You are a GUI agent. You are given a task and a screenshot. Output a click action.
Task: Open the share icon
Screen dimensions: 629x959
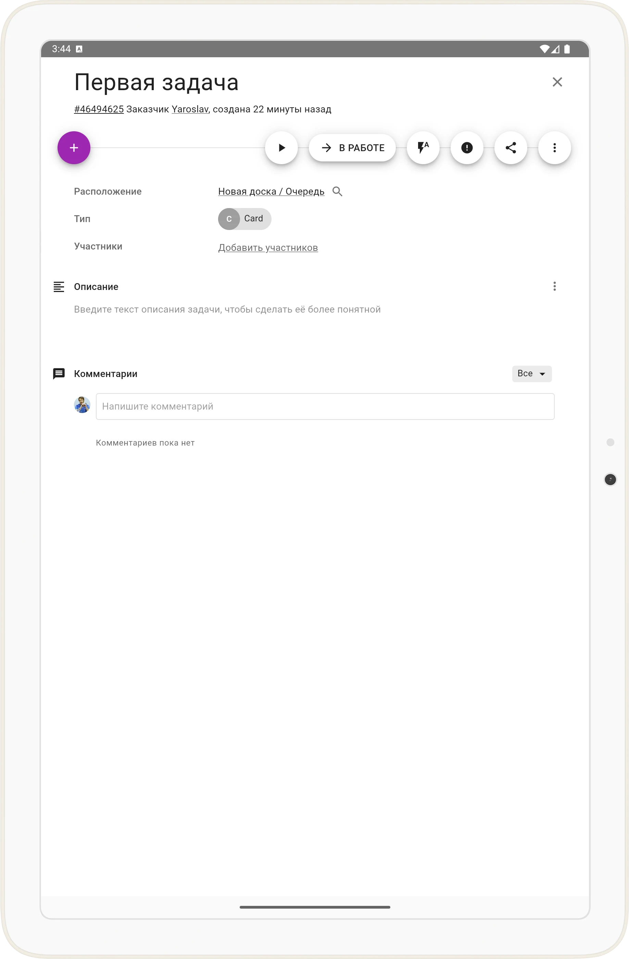[511, 147]
